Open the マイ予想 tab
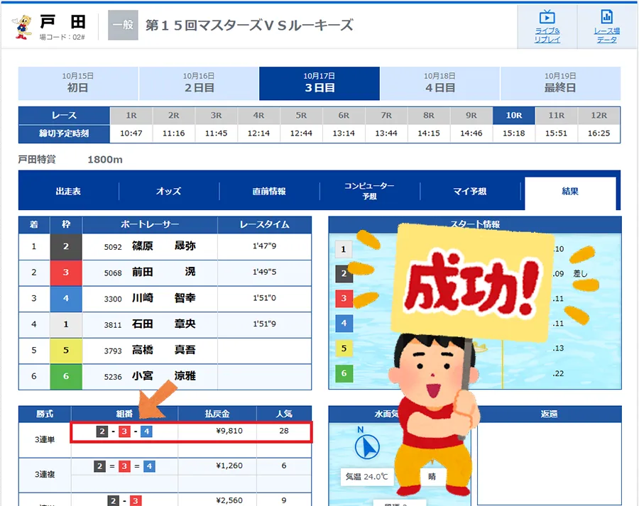The width and height of the screenshot is (639, 506). [x=470, y=191]
